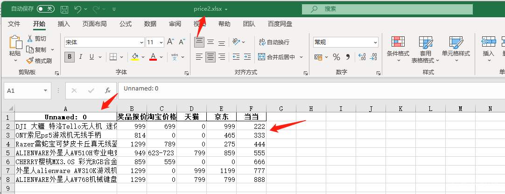
Task: Click the Redo arrow icon
Action: click(96, 9)
